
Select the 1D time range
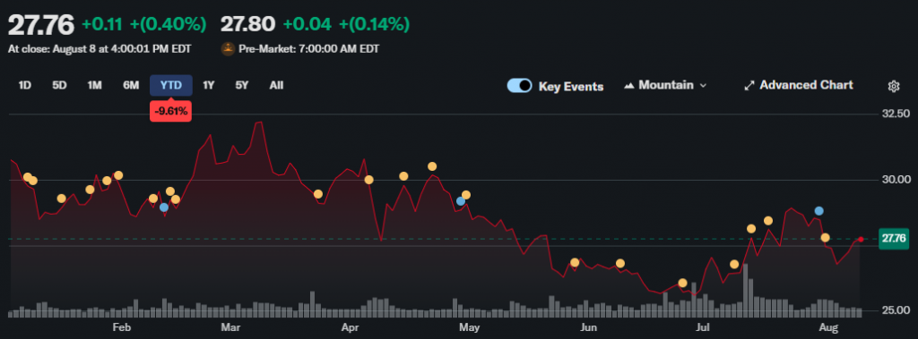click(24, 85)
